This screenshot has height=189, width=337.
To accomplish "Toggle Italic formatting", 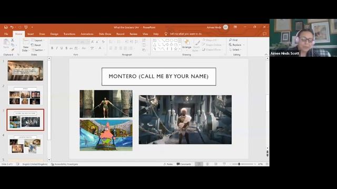I will 57,48.
